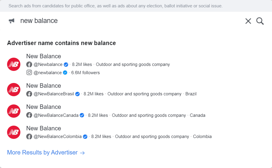Click the Instagram icon beside @newbalance
The image size is (272, 168).
click(29, 72)
